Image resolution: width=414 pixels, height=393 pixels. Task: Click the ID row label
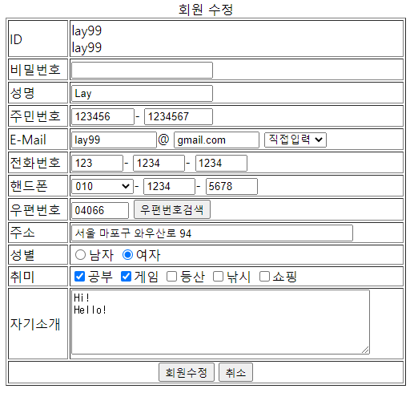(16, 40)
